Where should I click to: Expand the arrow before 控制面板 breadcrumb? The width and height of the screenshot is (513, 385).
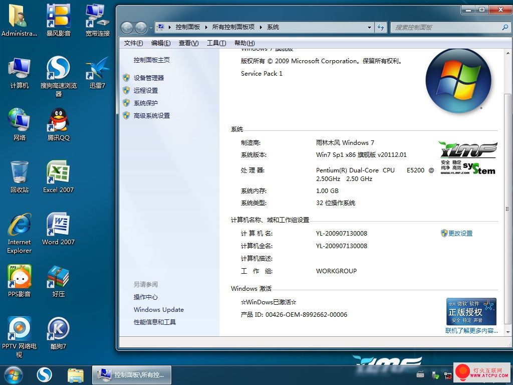(170, 27)
